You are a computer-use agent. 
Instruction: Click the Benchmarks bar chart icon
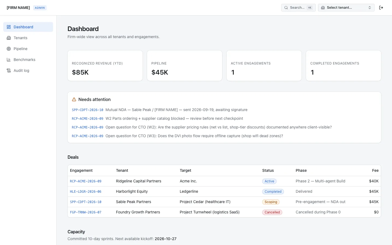point(9,60)
